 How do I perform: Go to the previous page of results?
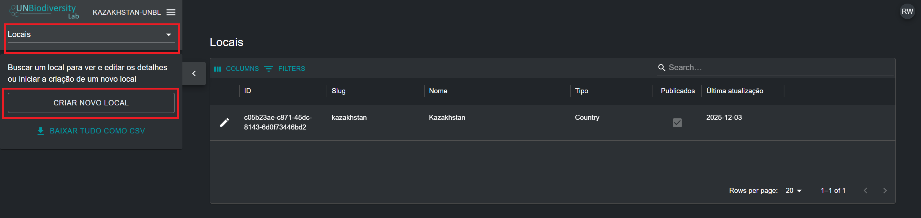pyautogui.click(x=865, y=191)
